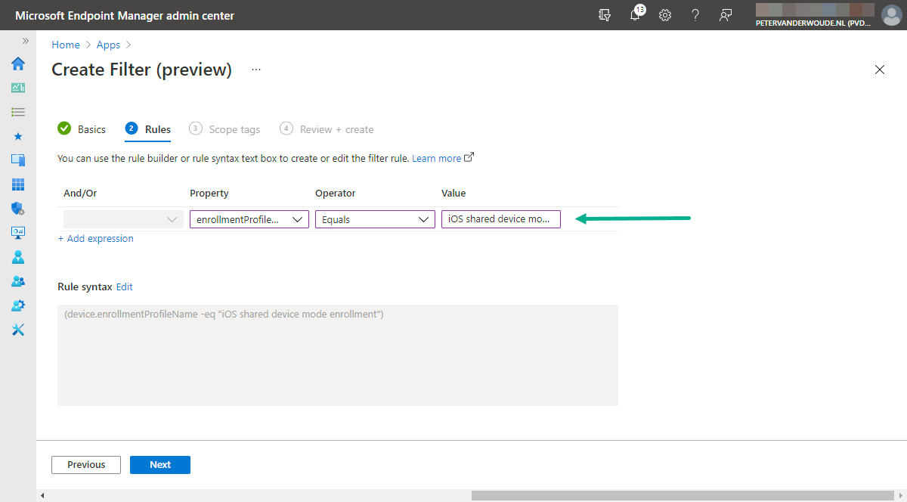Screen dimensions: 907x502
Task: Click the Value field showing iOS shared device
Action: pyautogui.click(x=500, y=218)
